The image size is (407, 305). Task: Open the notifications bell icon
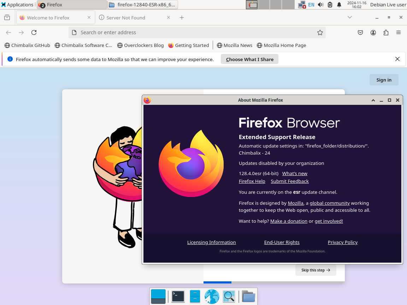[339, 5]
